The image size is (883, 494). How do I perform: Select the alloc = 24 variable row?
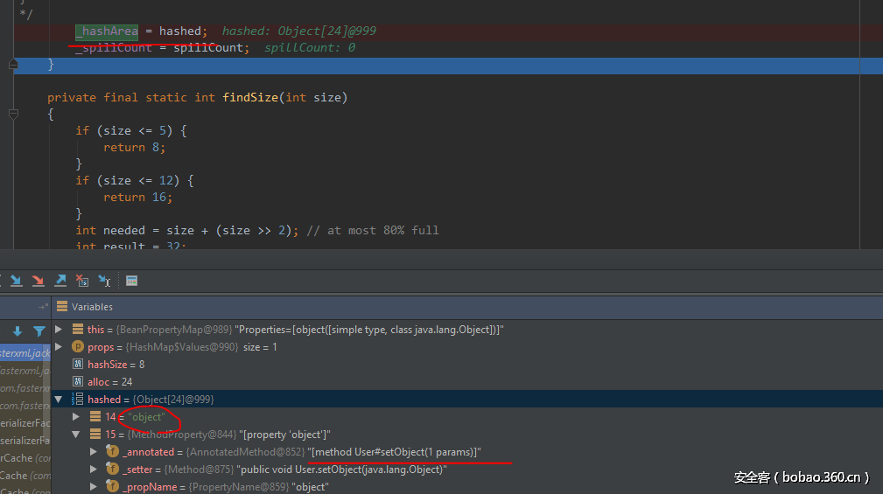(109, 382)
